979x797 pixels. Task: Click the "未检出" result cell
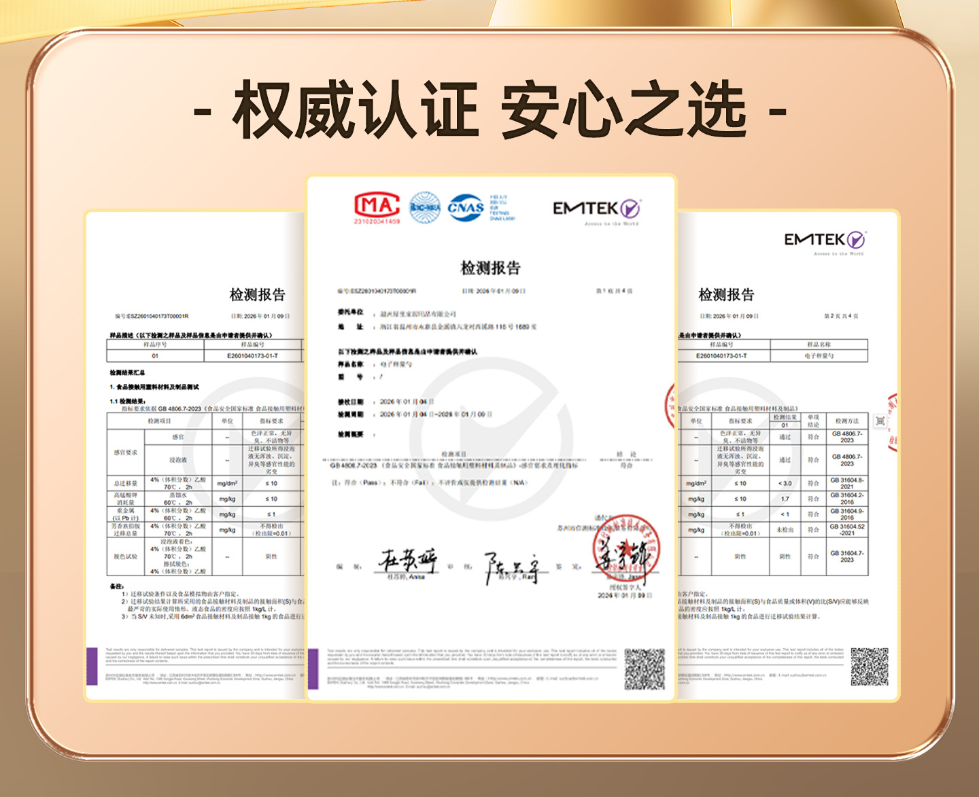[x=785, y=530]
